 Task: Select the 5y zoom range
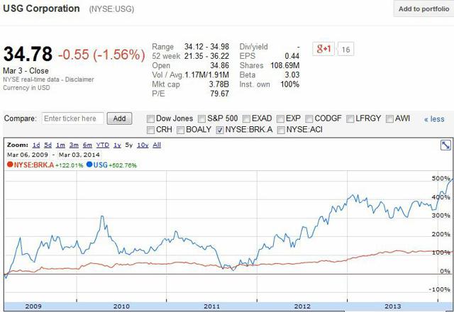(x=128, y=145)
